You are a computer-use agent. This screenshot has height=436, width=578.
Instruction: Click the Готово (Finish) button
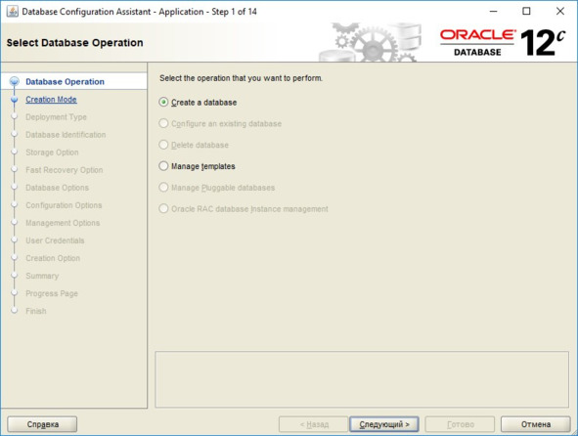[x=460, y=424]
